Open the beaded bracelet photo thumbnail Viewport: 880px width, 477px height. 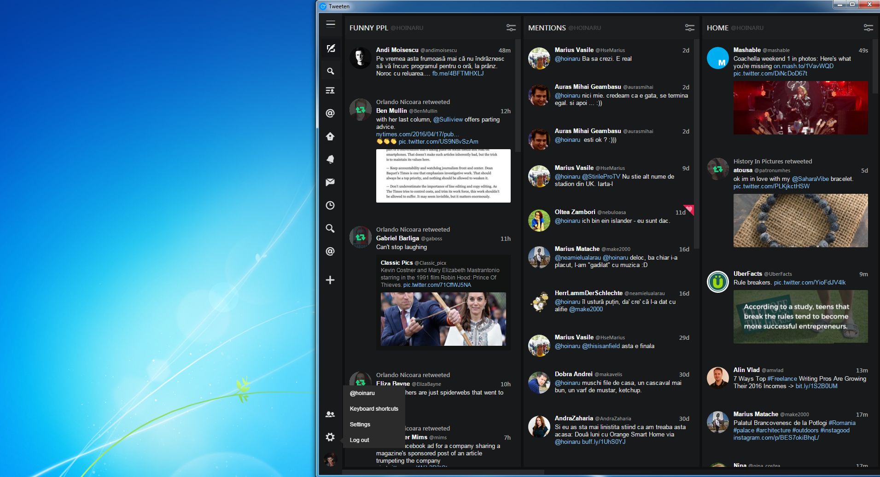click(800, 221)
